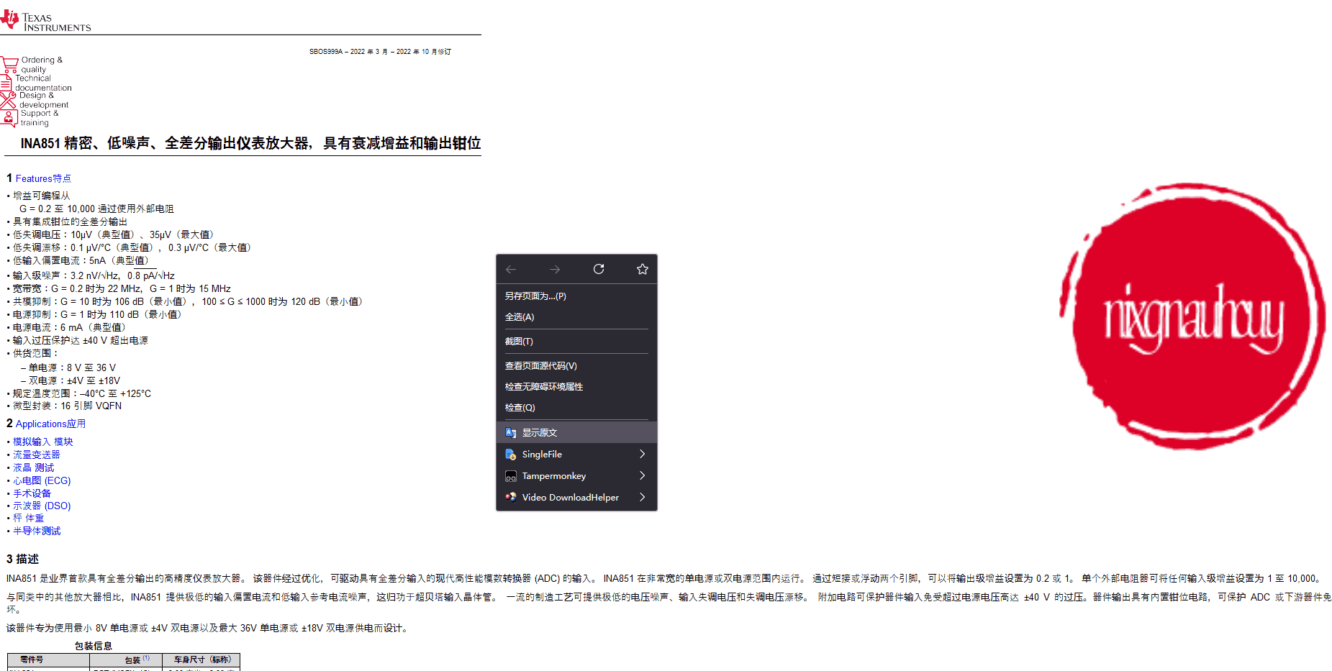Open the 示波器 (DSO) link

tap(42, 506)
